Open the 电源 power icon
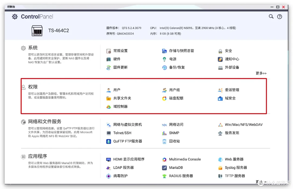 tap(164, 59)
